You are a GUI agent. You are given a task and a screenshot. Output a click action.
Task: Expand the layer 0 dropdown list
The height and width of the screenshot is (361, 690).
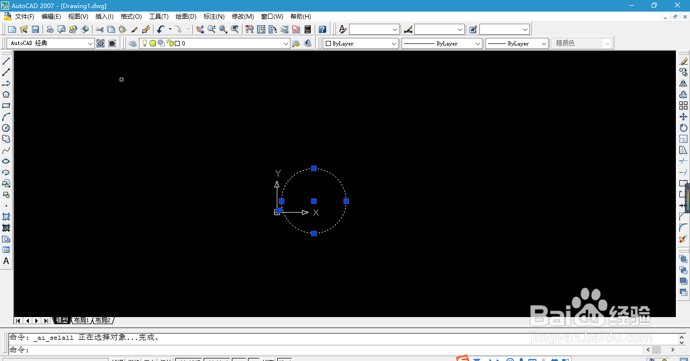click(x=286, y=43)
